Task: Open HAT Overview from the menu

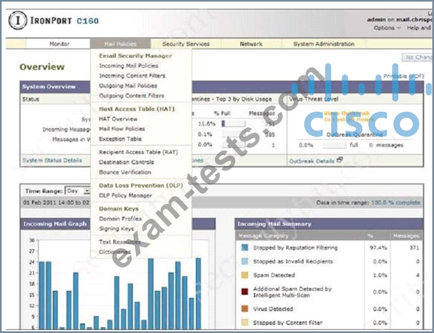Action: click(118, 119)
